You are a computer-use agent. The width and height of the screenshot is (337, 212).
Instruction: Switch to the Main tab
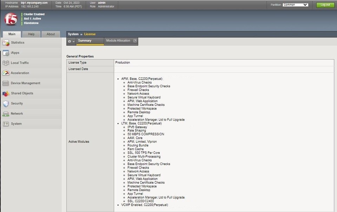(x=12, y=34)
